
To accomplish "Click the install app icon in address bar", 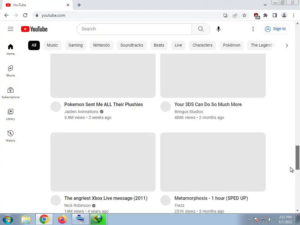I will pos(226,15).
